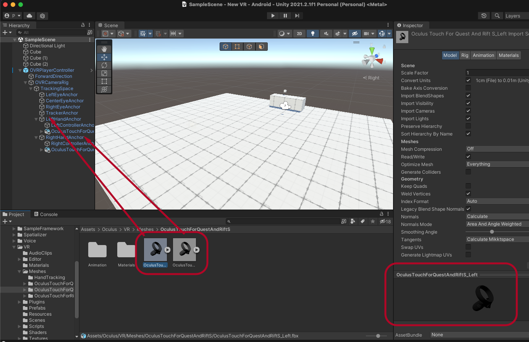
Task: Open the Tangents dropdown
Action: 497,239
